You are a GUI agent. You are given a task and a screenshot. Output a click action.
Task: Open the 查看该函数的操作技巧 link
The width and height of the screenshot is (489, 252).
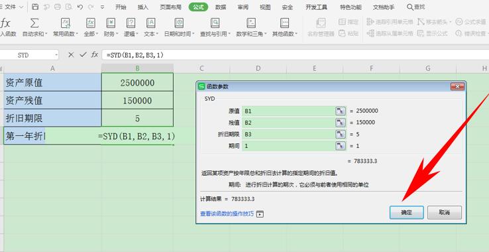coord(227,214)
